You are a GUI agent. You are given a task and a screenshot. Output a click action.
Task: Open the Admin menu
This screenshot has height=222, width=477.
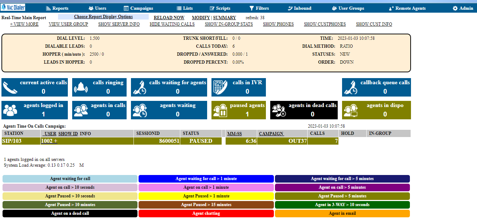click(463, 8)
